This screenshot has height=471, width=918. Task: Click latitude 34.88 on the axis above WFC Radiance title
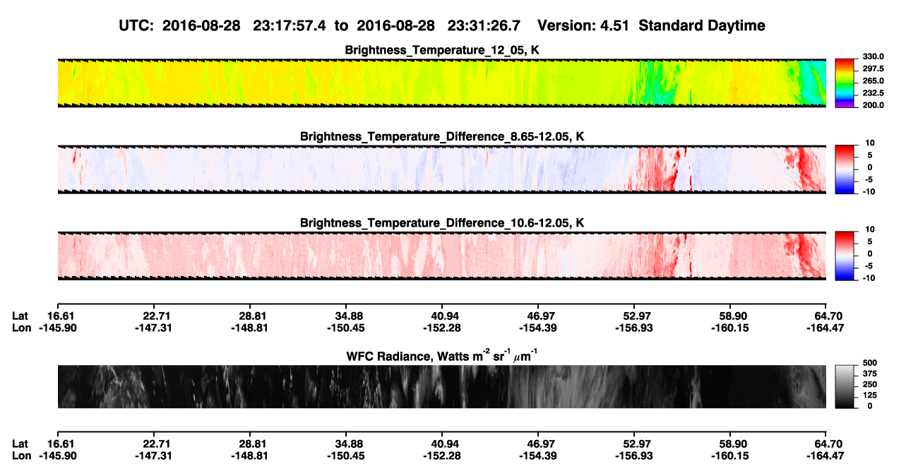coord(346,315)
